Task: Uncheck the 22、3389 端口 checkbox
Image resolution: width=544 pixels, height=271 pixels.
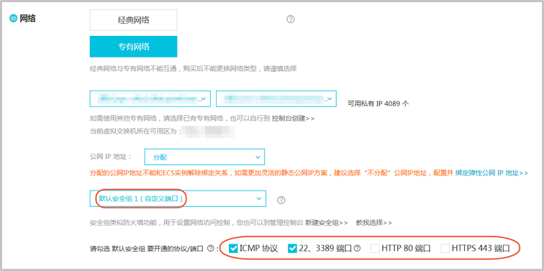Action: pyautogui.click(x=292, y=248)
